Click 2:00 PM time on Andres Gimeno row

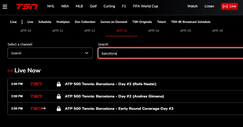[17, 96]
